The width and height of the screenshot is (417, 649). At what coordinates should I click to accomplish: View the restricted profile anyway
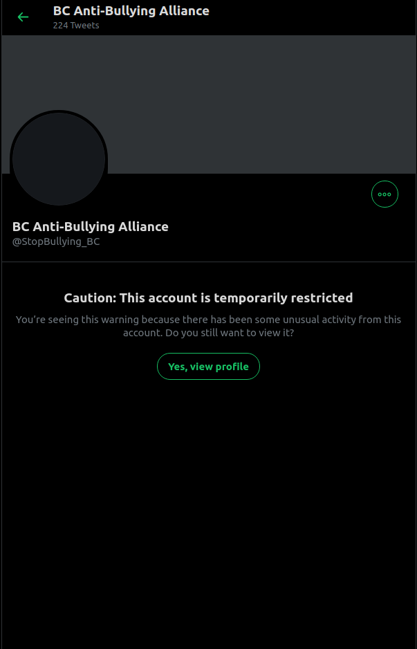209,366
